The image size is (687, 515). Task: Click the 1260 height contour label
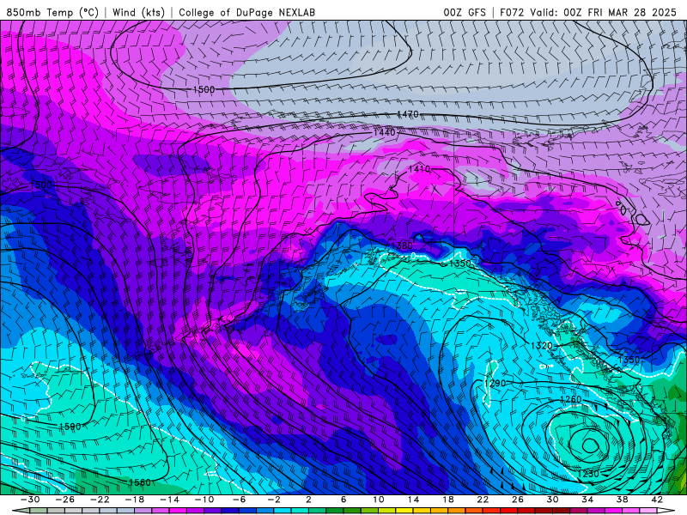[571, 399]
